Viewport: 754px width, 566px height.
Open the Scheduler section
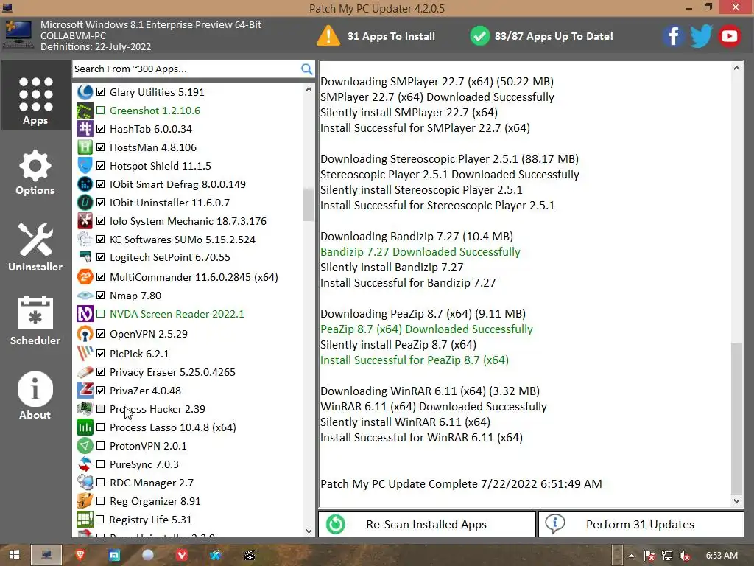[x=35, y=321]
